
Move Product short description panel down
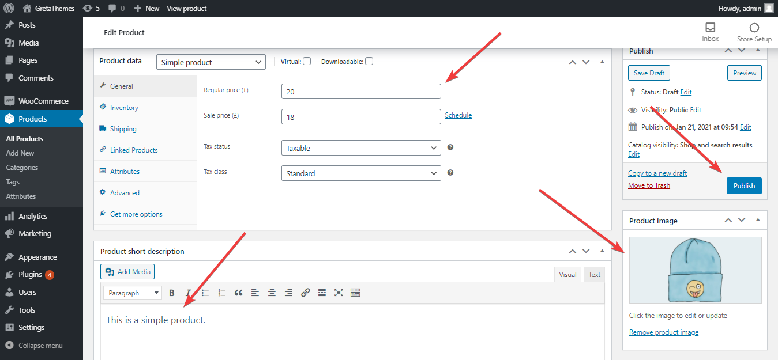(x=586, y=251)
